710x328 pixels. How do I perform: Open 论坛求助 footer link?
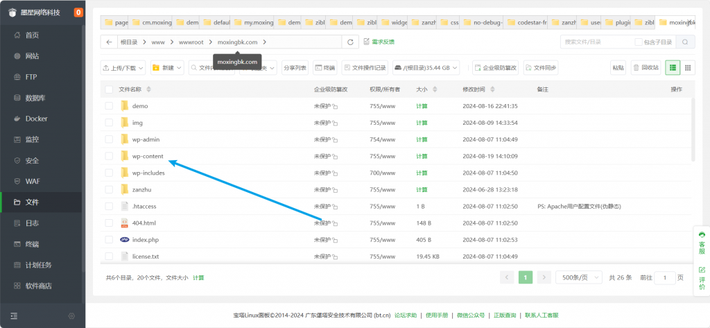point(405,316)
